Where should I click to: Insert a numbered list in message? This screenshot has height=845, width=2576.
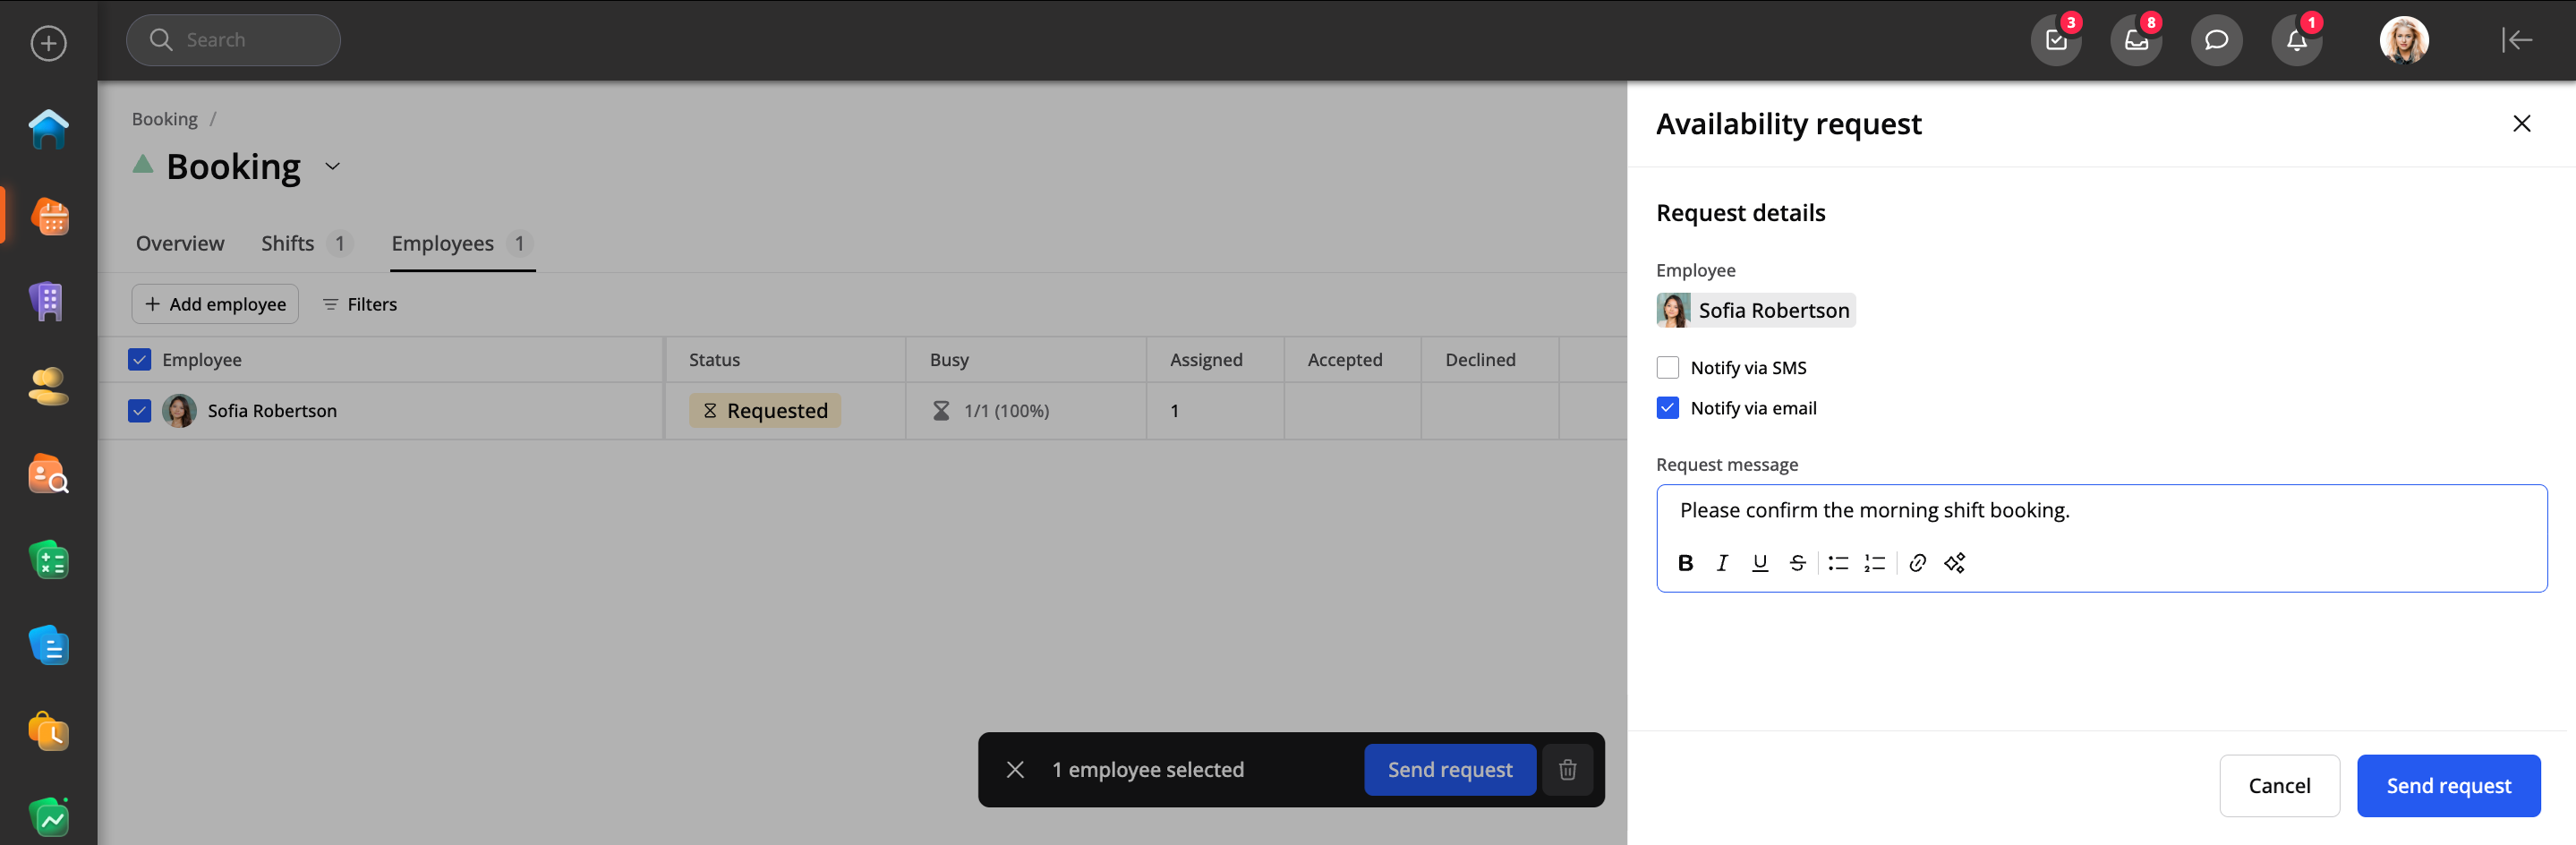click(x=1875, y=563)
